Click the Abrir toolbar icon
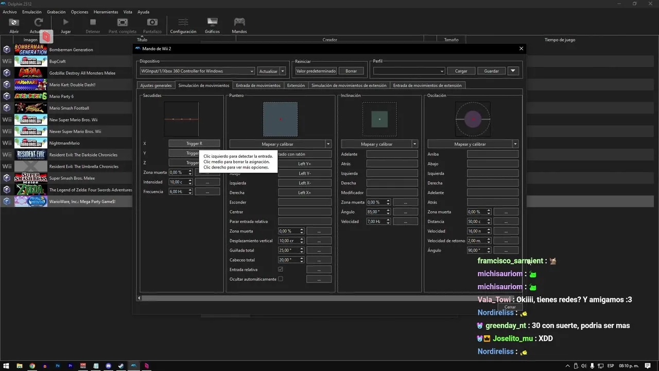659x371 pixels. point(14,23)
